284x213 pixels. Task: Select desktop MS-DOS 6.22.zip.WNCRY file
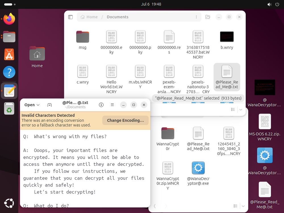click(x=265, y=127)
